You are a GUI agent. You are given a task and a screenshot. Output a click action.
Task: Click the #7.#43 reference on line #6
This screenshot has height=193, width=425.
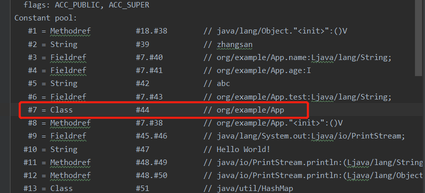click(x=149, y=96)
